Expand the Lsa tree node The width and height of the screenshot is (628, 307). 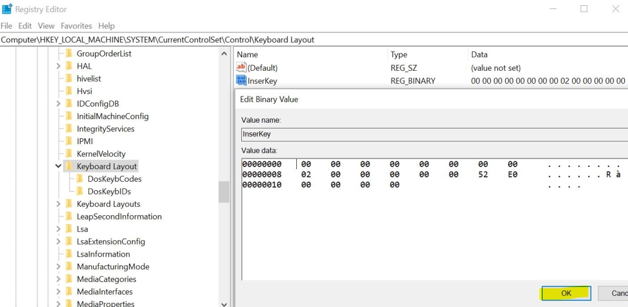point(59,229)
